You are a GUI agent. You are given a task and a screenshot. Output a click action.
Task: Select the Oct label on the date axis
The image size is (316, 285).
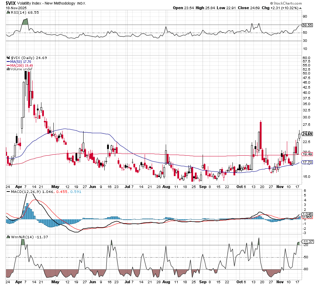point(240,187)
